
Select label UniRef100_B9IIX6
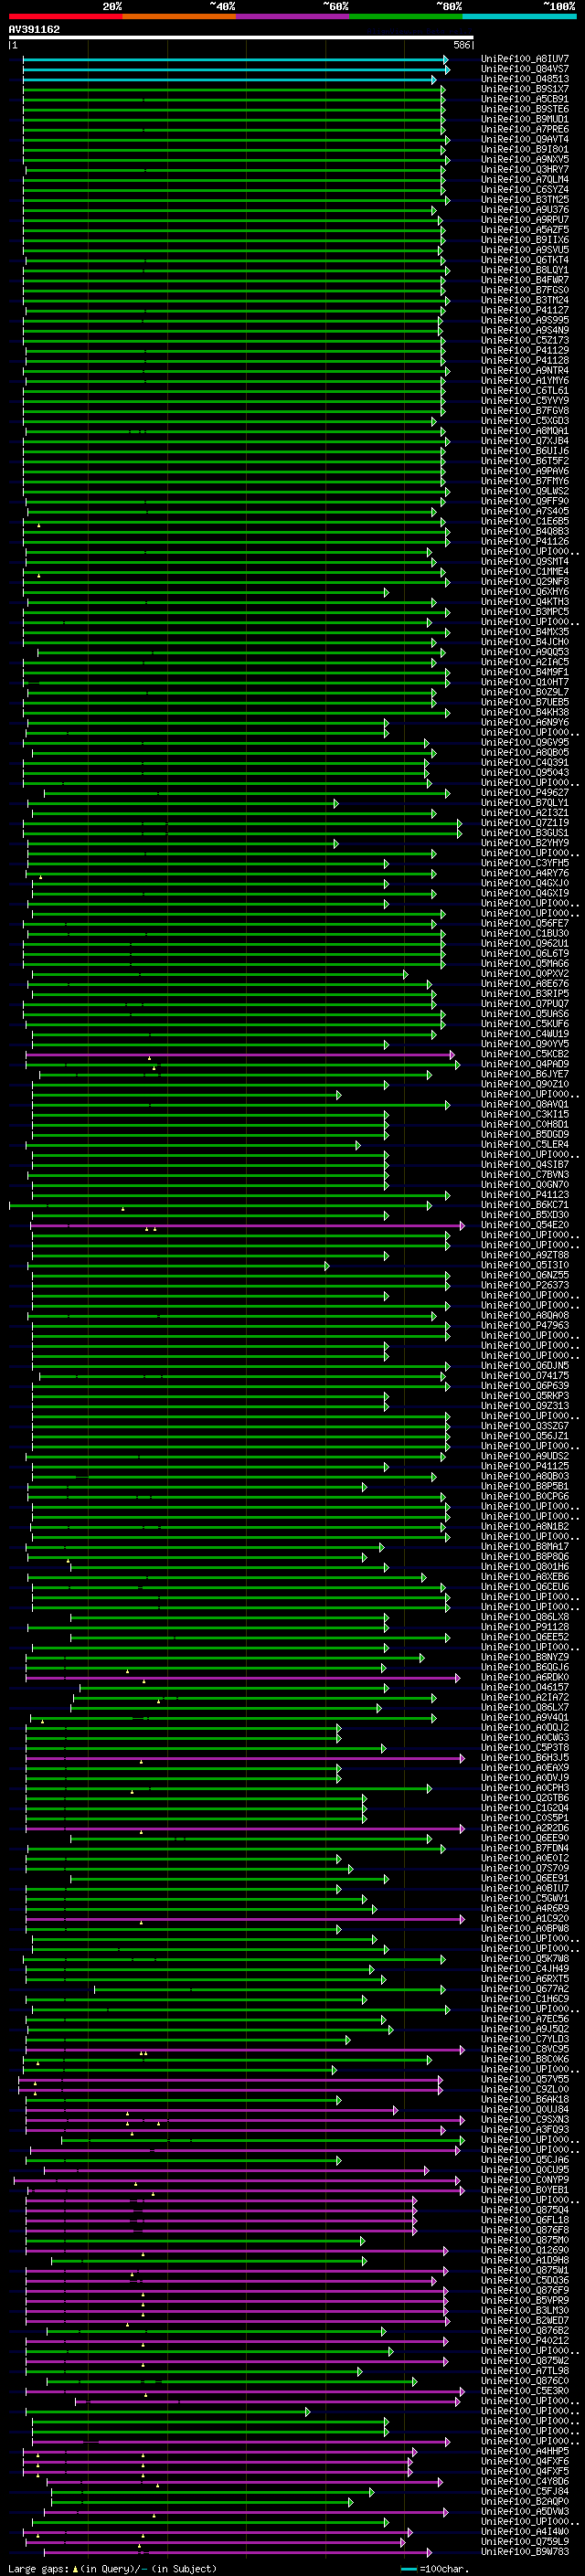[524, 240]
